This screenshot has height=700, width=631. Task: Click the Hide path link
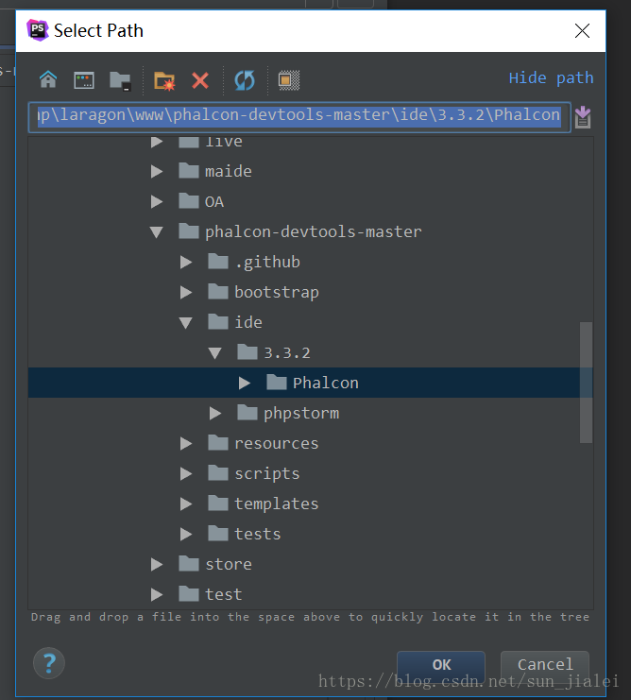pyautogui.click(x=551, y=78)
